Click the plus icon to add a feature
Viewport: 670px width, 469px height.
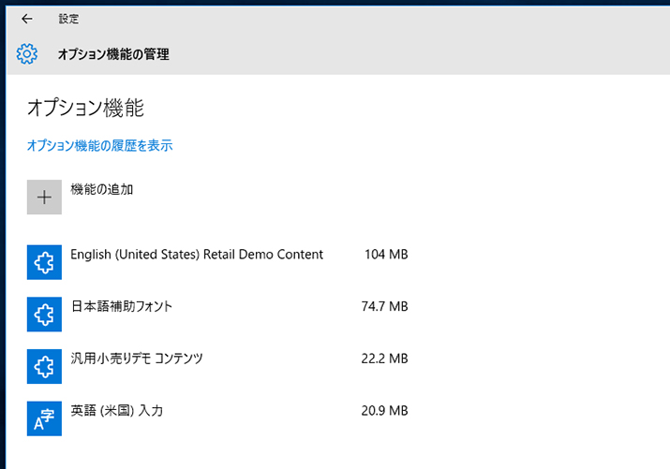click(x=44, y=198)
